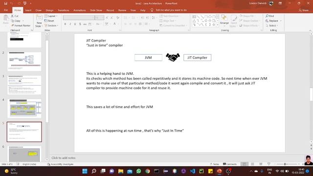Click Accessibility: Investigate in the status bar
This screenshot has height=176, width=313.
pos(60,164)
